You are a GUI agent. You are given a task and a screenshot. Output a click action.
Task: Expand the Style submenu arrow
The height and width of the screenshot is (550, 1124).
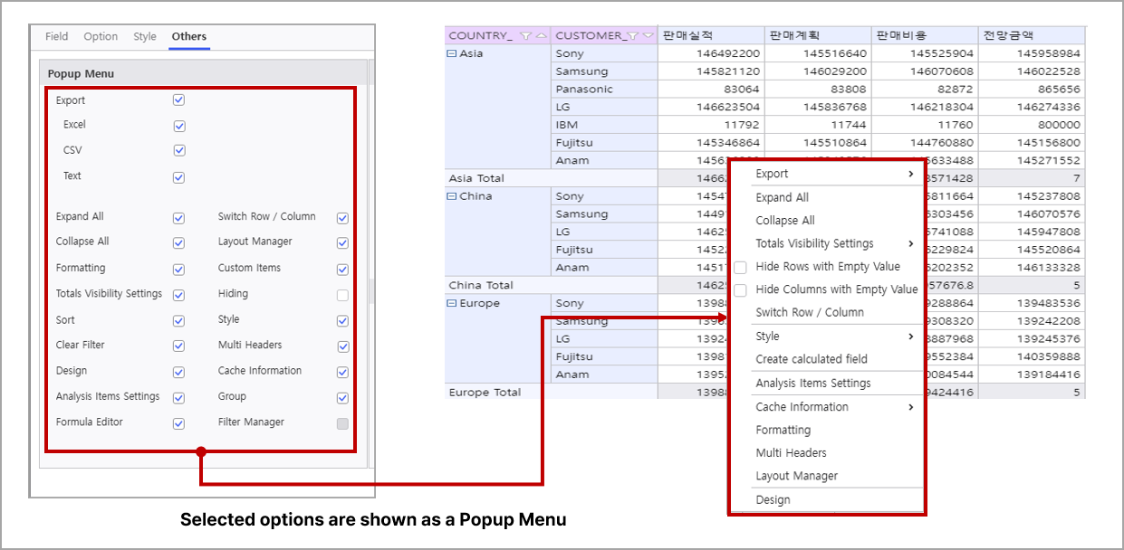point(911,337)
